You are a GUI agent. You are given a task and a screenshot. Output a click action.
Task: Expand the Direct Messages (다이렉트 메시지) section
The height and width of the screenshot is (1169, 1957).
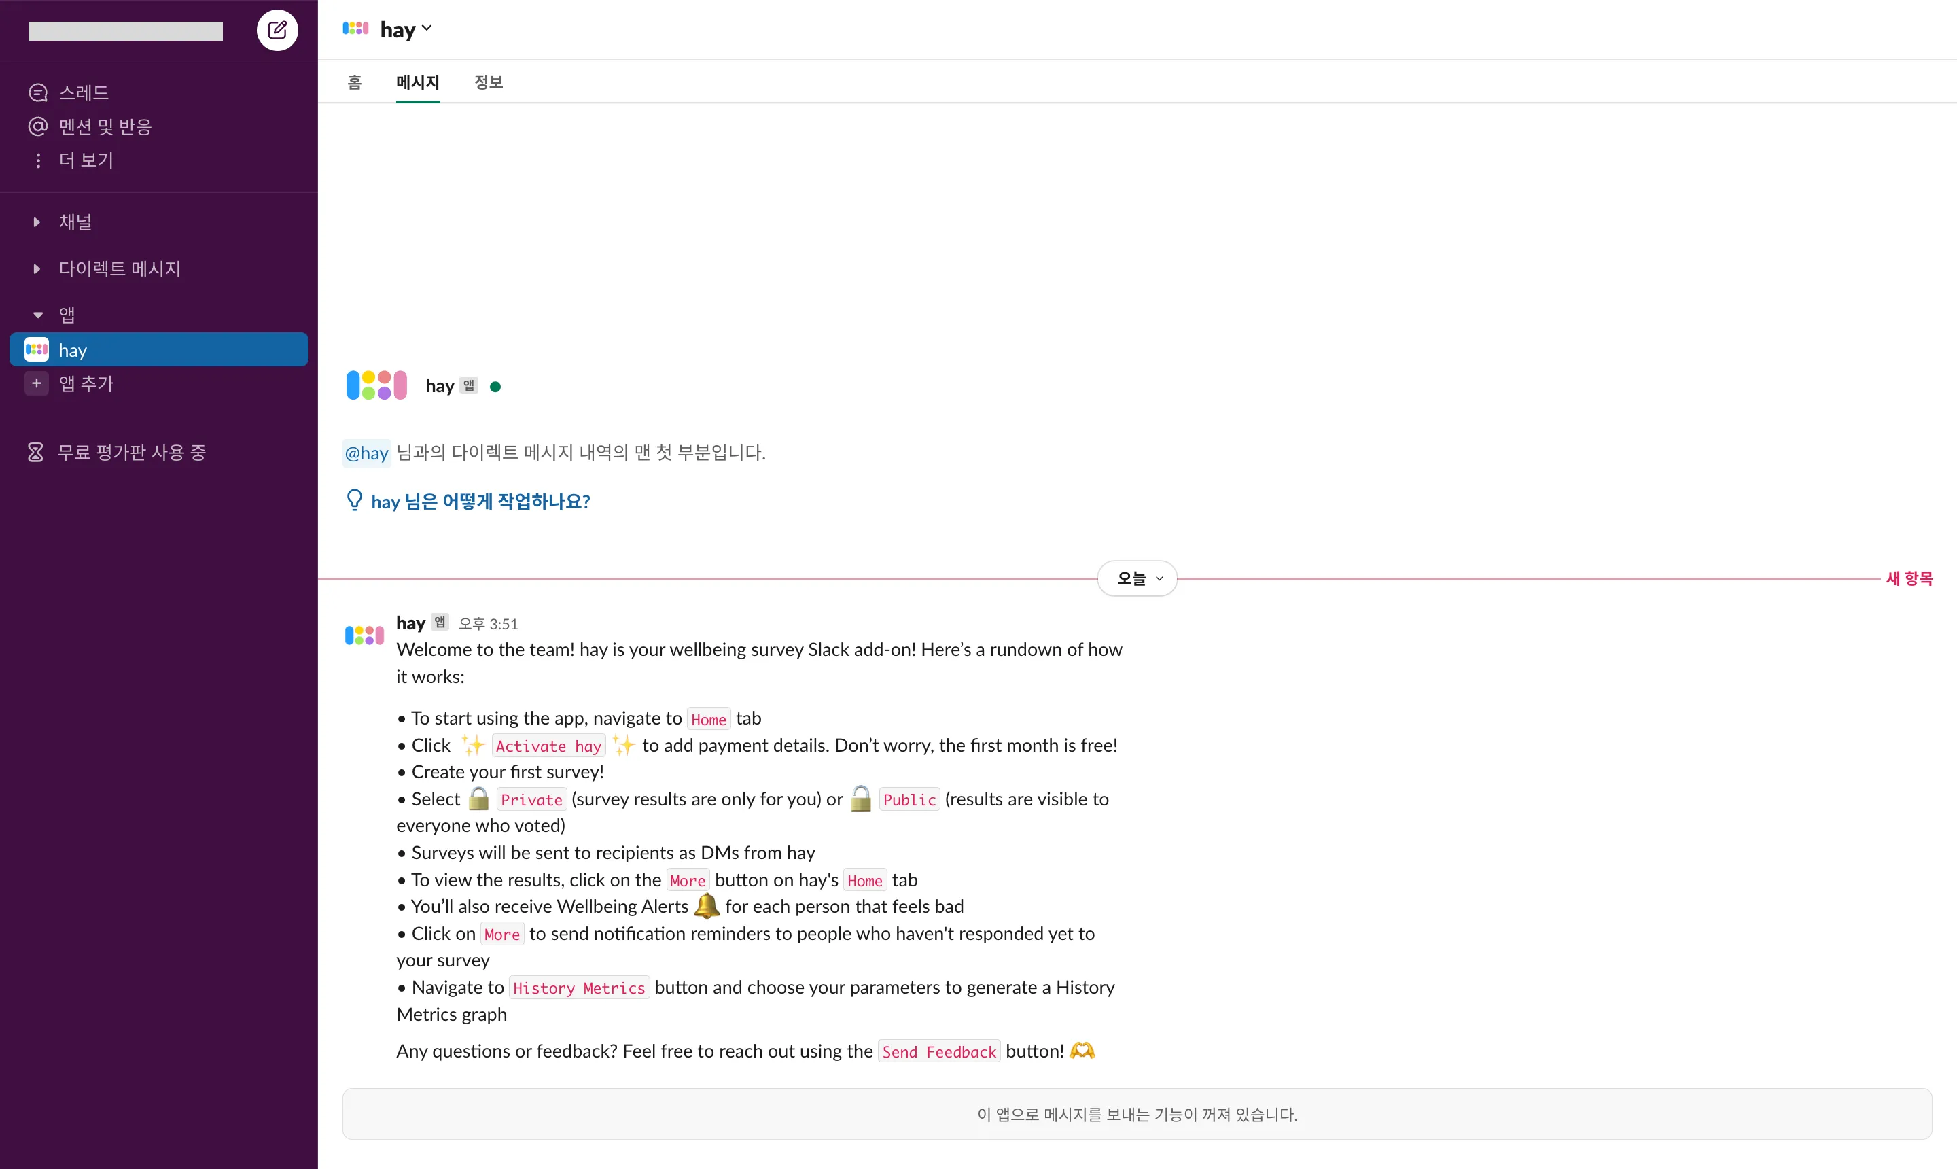tap(37, 268)
